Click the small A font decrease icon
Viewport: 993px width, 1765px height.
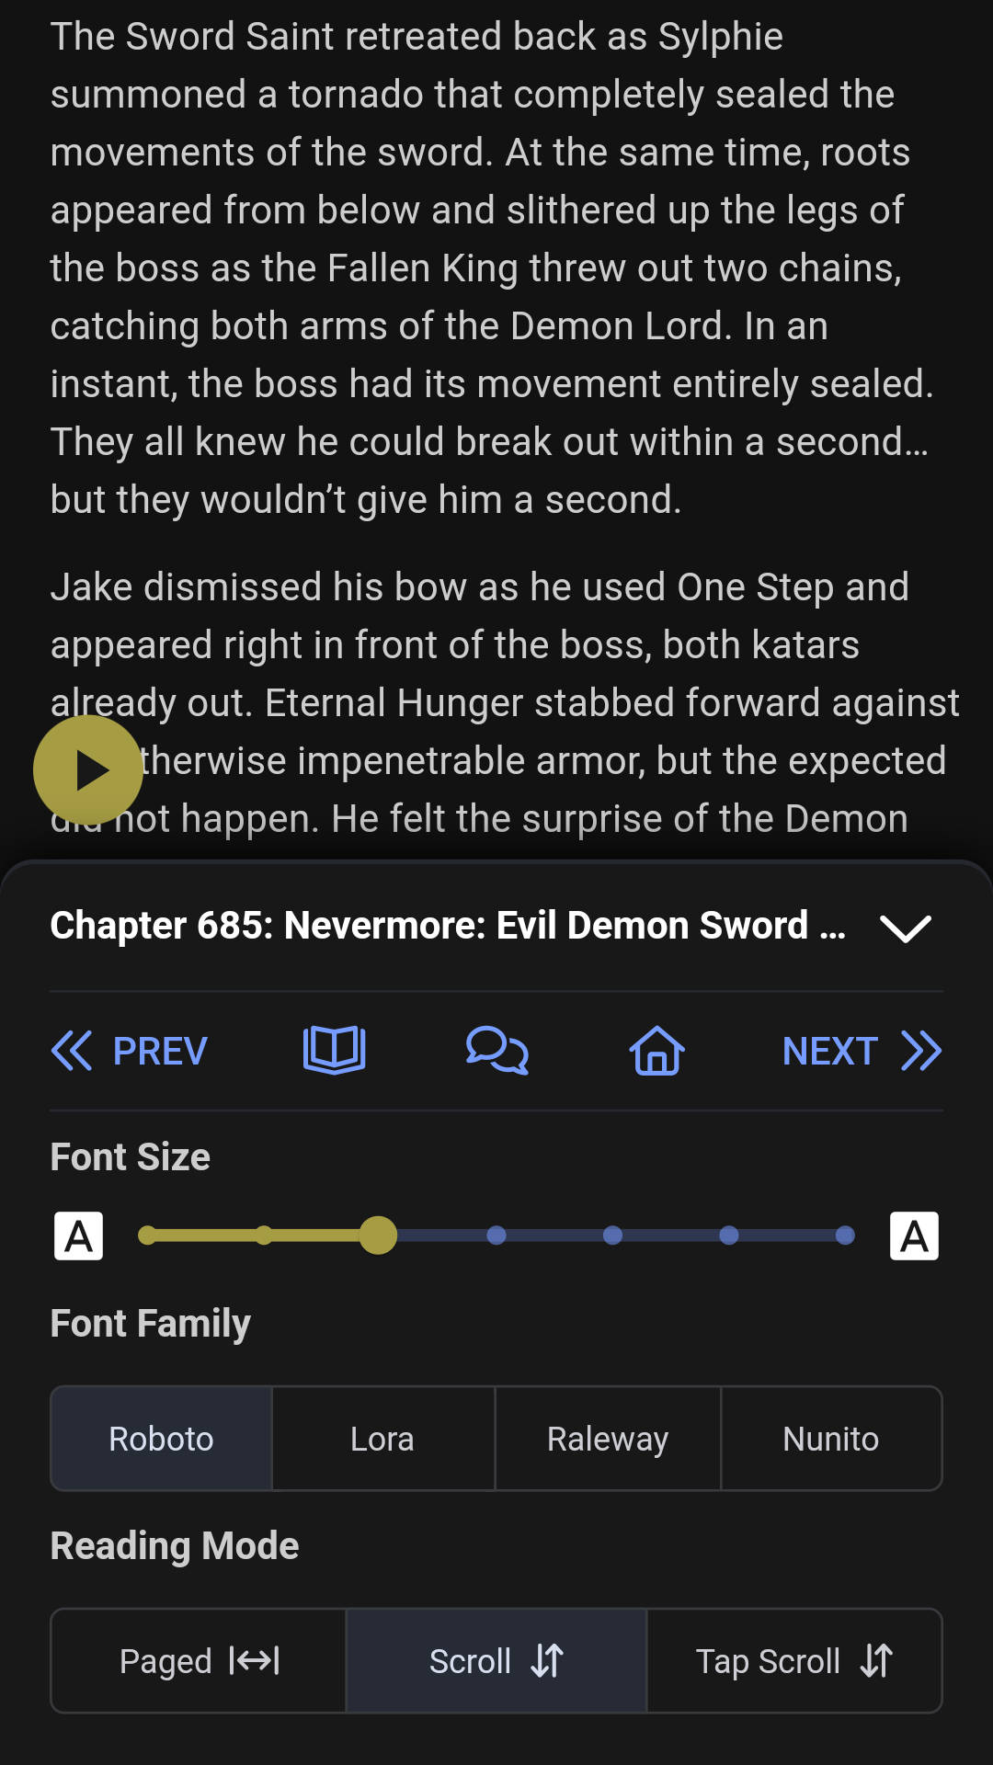pyautogui.click(x=79, y=1236)
